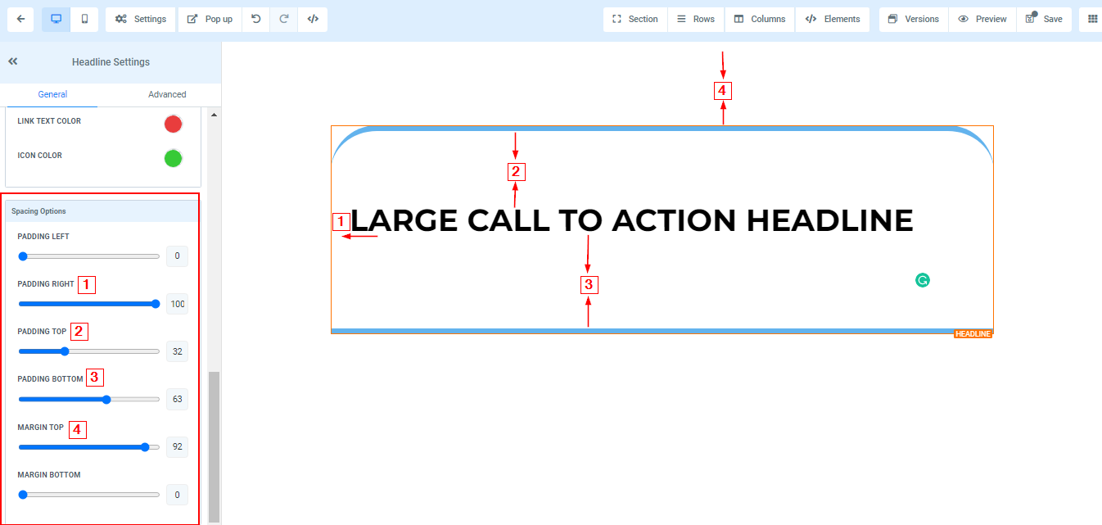
Task: Open the apps grid icon
Action: click(x=1092, y=19)
